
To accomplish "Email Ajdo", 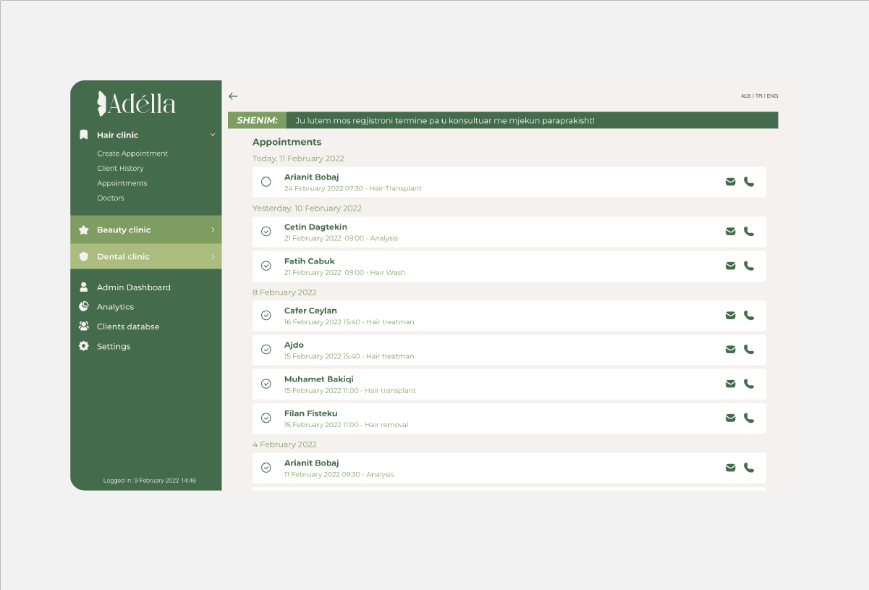I will click(x=731, y=350).
